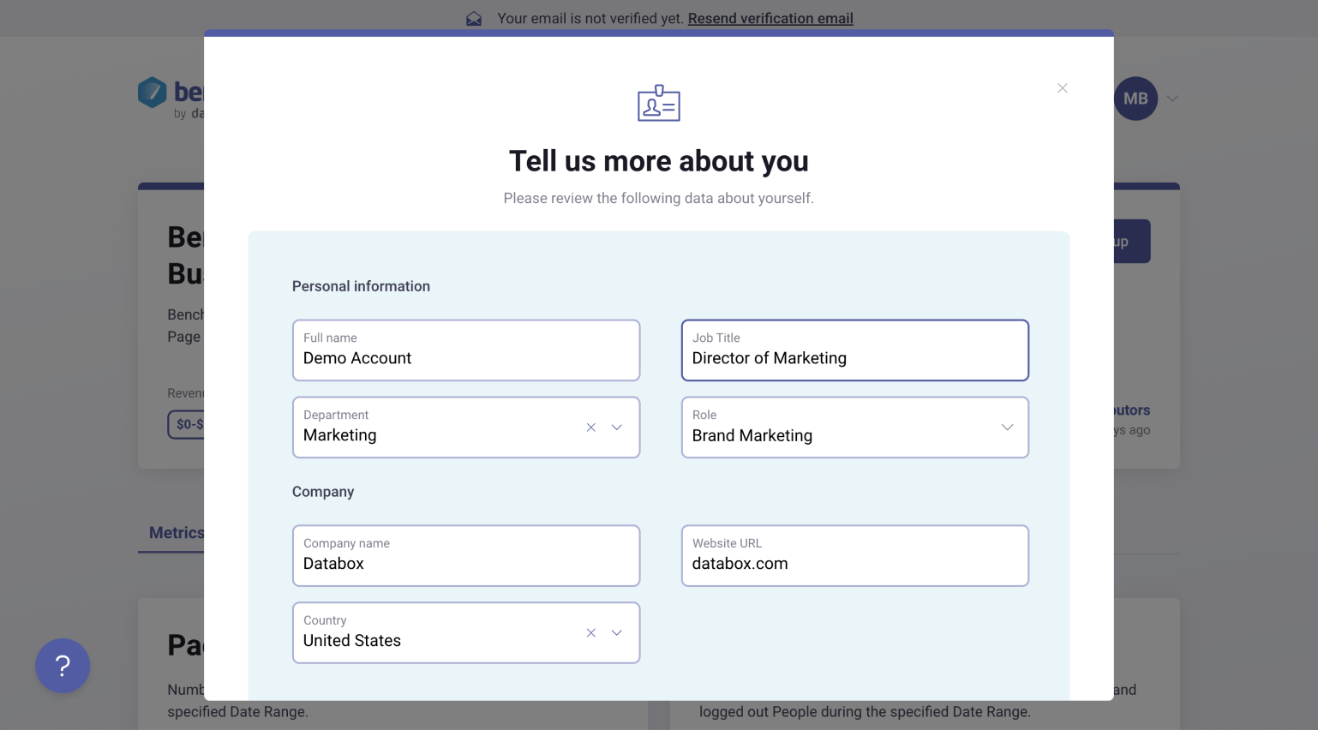Clear the Department selection with its X icon

[590, 428]
